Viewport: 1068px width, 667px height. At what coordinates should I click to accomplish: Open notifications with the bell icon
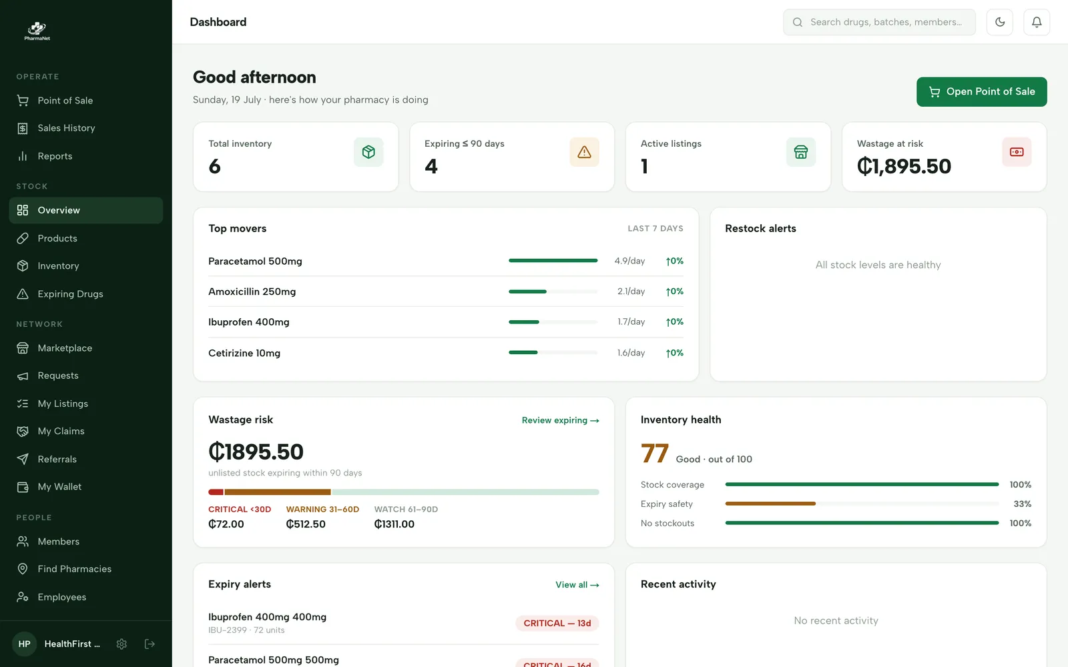[x=1037, y=22]
